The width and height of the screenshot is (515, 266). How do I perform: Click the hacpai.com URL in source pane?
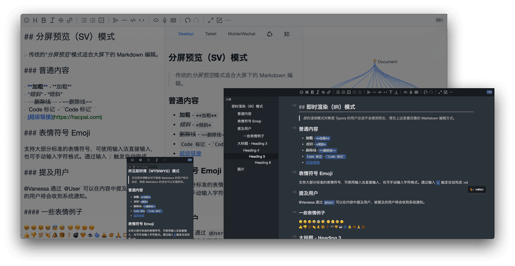point(78,117)
